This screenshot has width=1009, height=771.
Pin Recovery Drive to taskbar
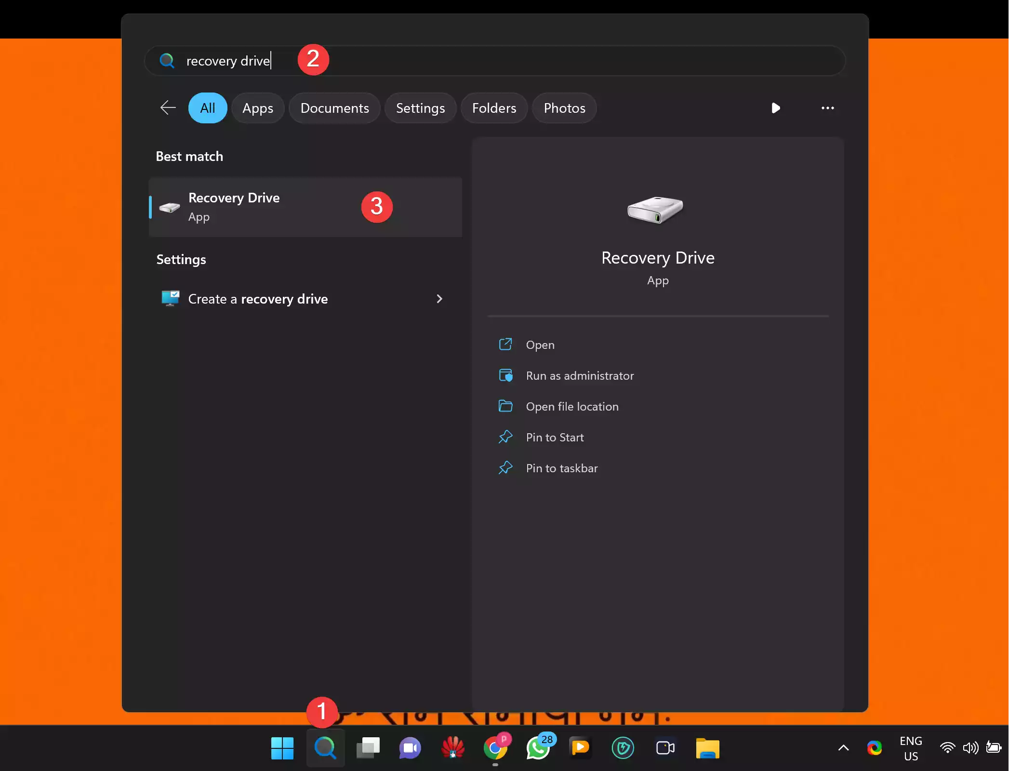click(x=561, y=468)
